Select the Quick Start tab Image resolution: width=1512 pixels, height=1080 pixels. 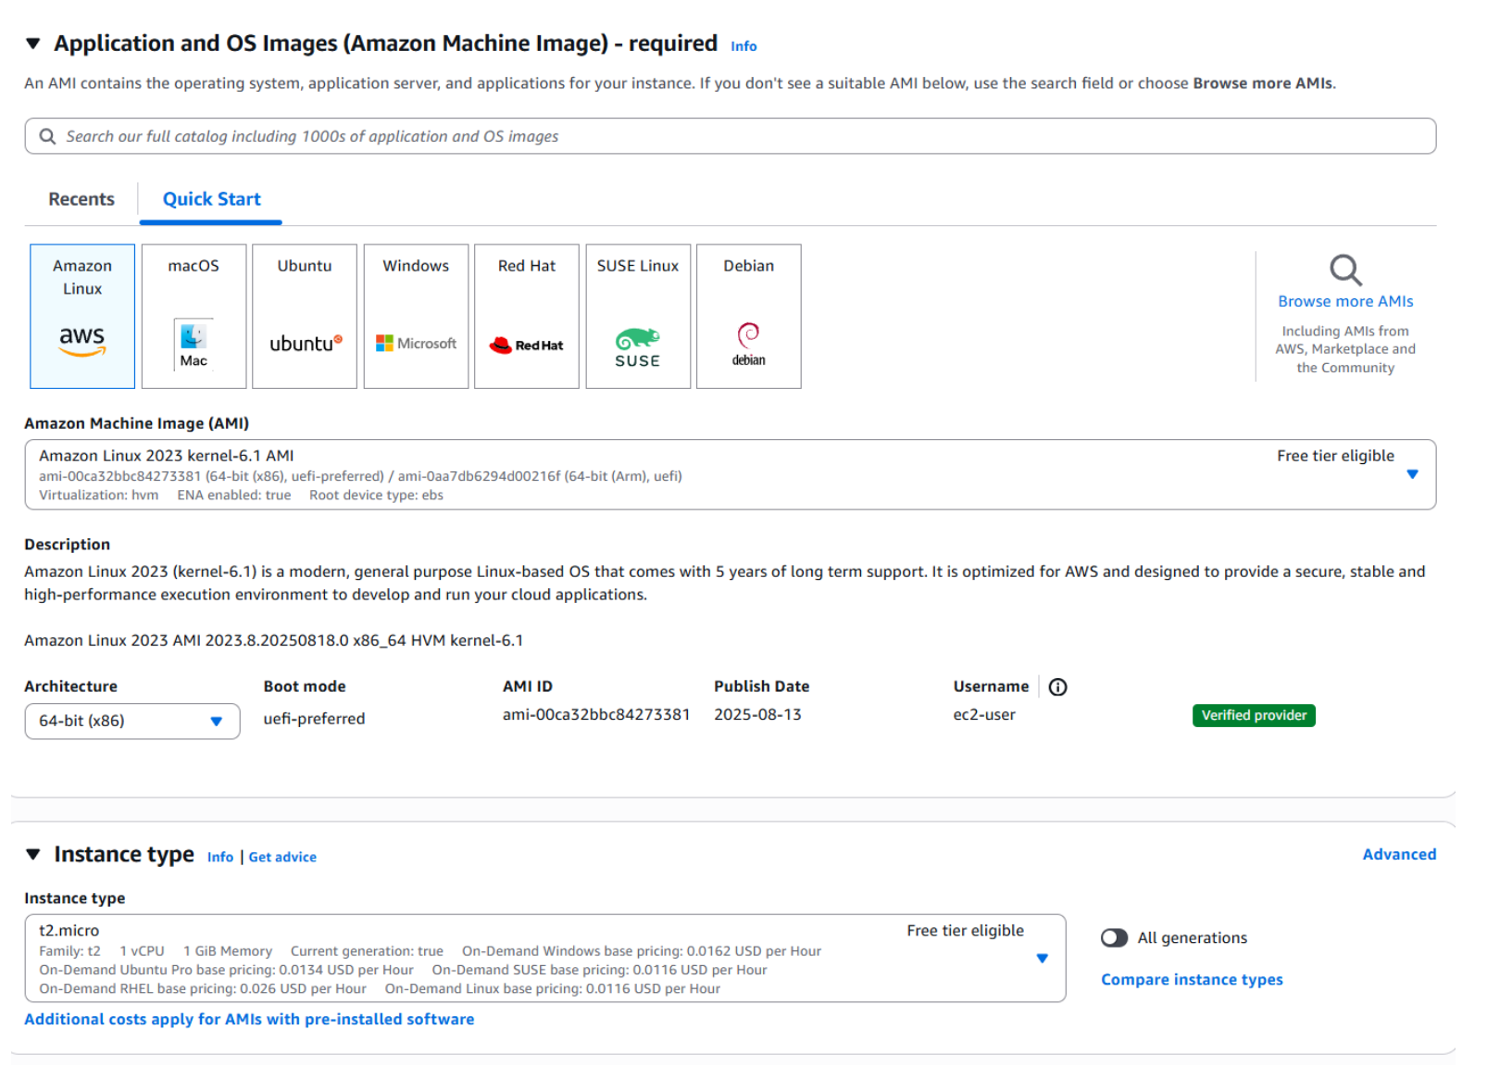click(x=210, y=198)
